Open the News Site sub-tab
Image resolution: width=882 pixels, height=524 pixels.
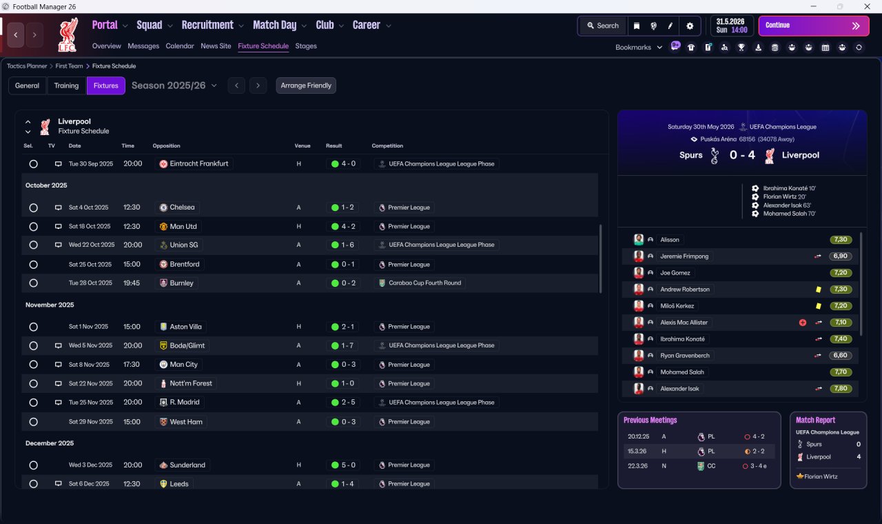tap(216, 46)
